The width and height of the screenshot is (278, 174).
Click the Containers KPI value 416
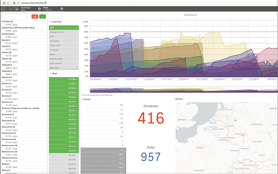click(151, 118)
